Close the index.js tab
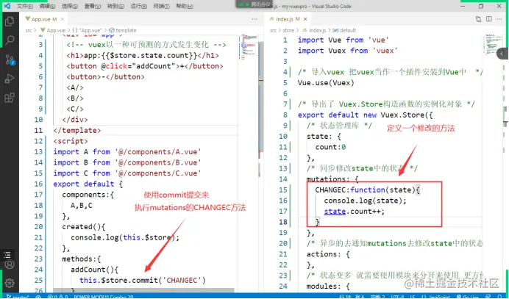The height and width of the screenshot is (299, 509). coord(305,19)
